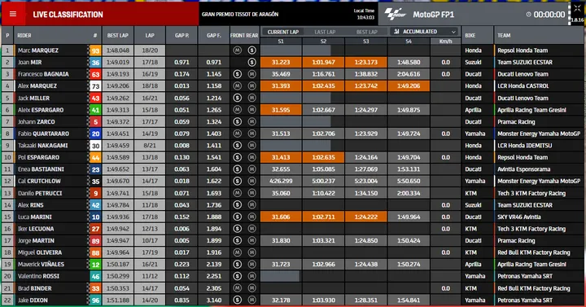Viewport: 586px width, 307px height.
Task: Click Marc Marquez rear tyre S icon
Action: click(x=251, y=50)
